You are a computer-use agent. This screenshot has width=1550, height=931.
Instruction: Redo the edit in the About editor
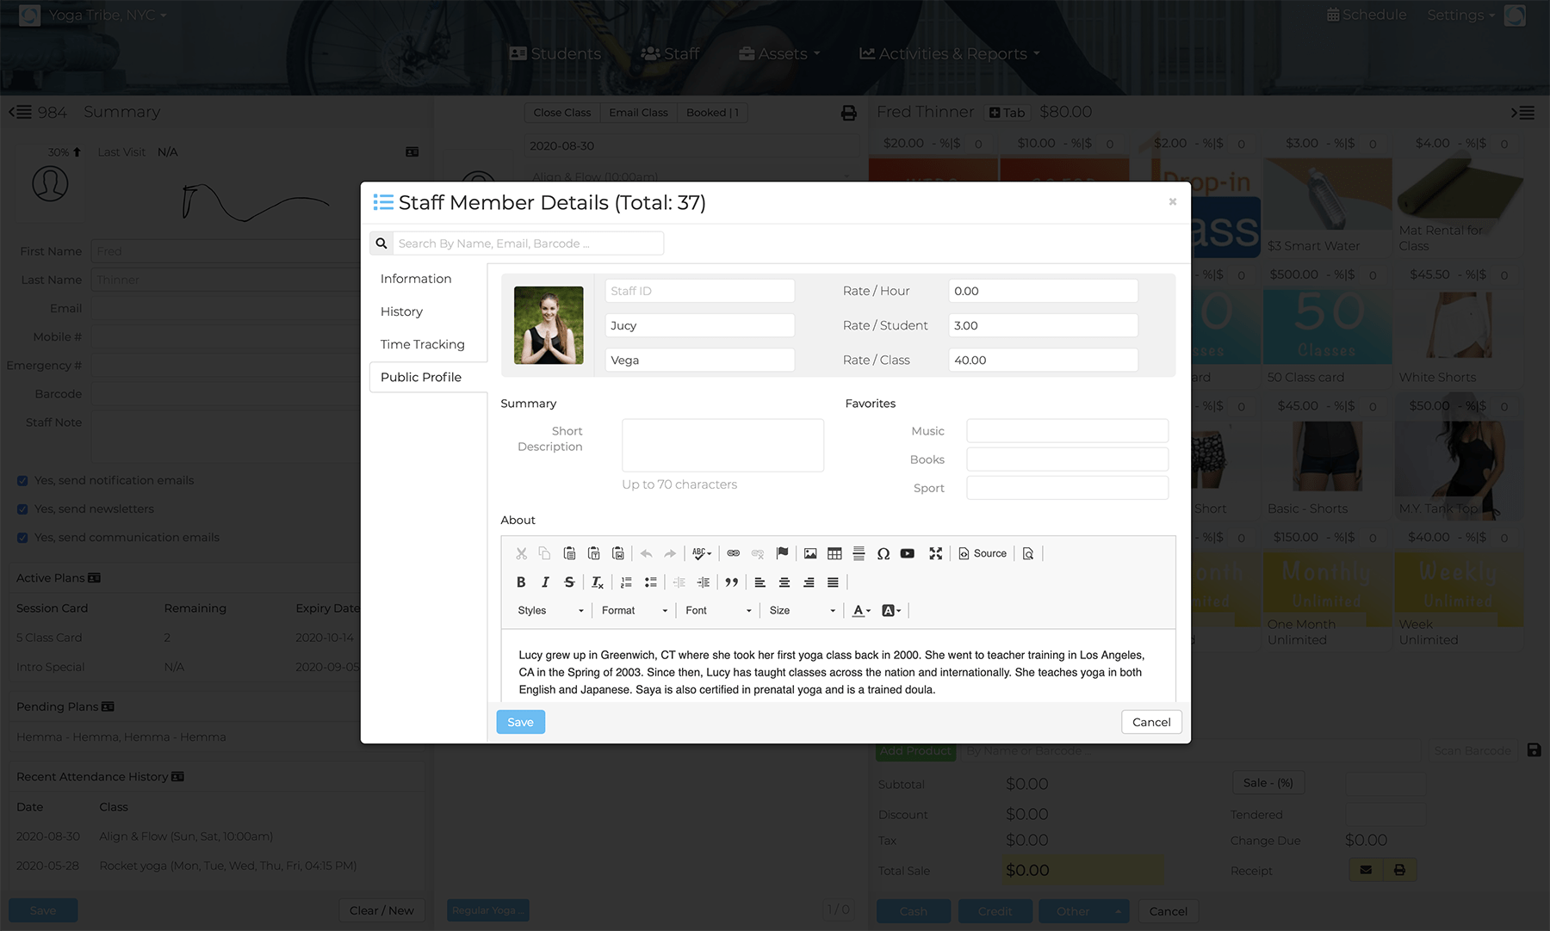(x=670, y=553)
